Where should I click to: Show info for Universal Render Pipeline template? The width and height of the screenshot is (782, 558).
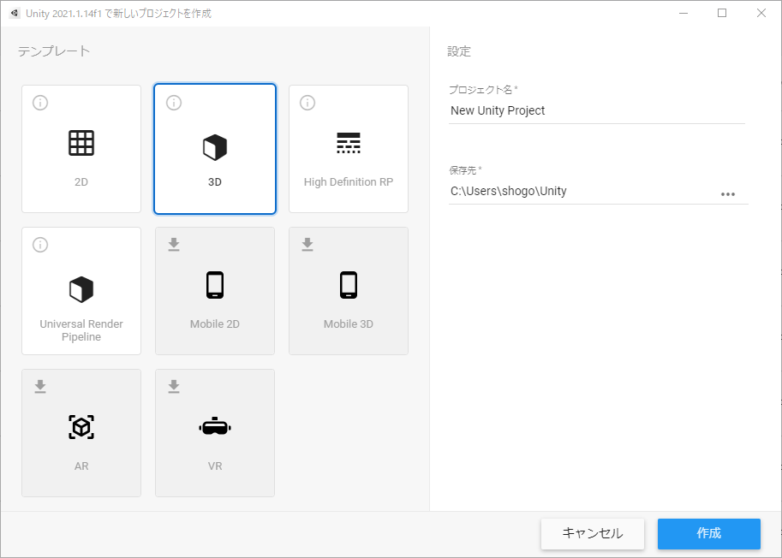40,245
